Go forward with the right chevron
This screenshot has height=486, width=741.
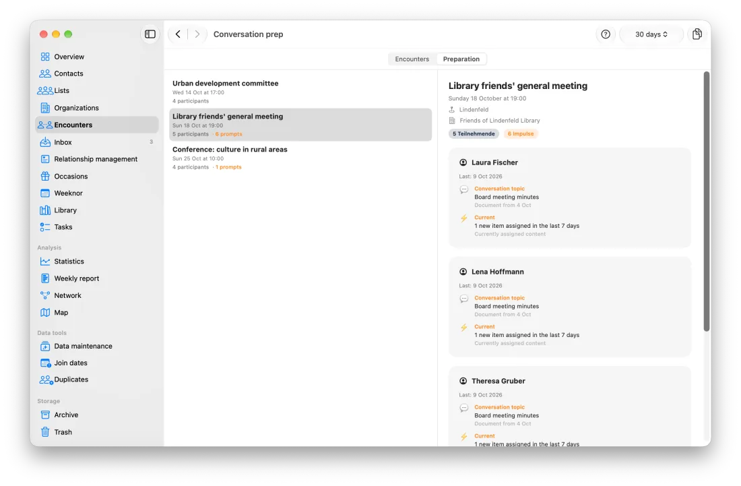[x=197, y=34]
